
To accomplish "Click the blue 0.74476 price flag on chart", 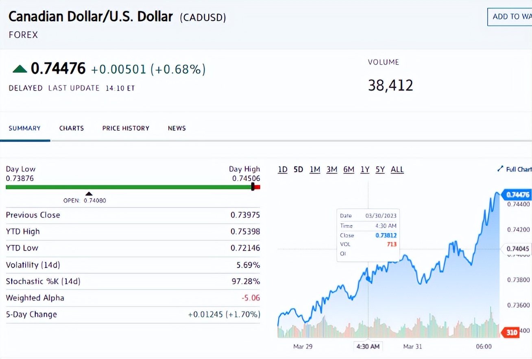I will point(517,195).
